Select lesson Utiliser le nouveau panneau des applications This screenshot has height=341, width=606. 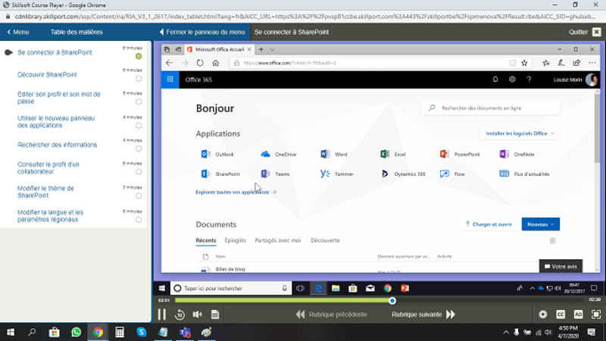(x=56, y=121)
